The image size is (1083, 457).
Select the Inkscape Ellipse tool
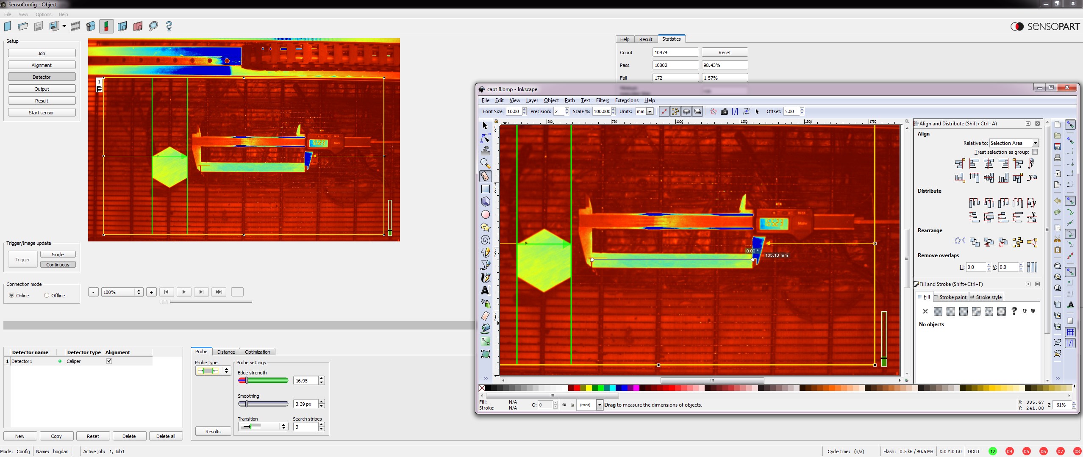tap(485, 215)
